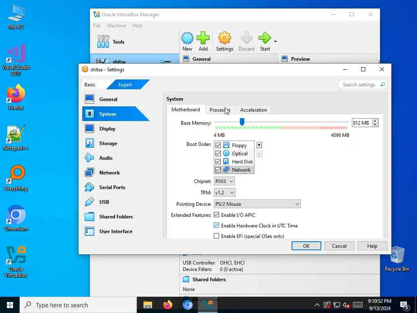Open the Start button dropdown arrow
The width and height of the screenshot is (417, 313).
[276, 42]
